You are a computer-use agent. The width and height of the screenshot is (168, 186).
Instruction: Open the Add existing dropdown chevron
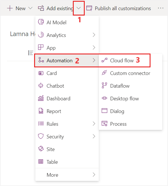point(79,8)
